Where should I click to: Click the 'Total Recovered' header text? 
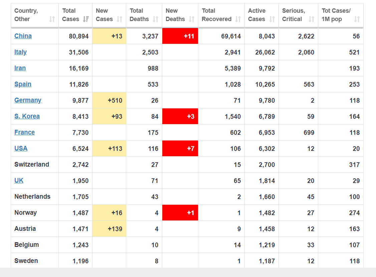coord(216,15)
